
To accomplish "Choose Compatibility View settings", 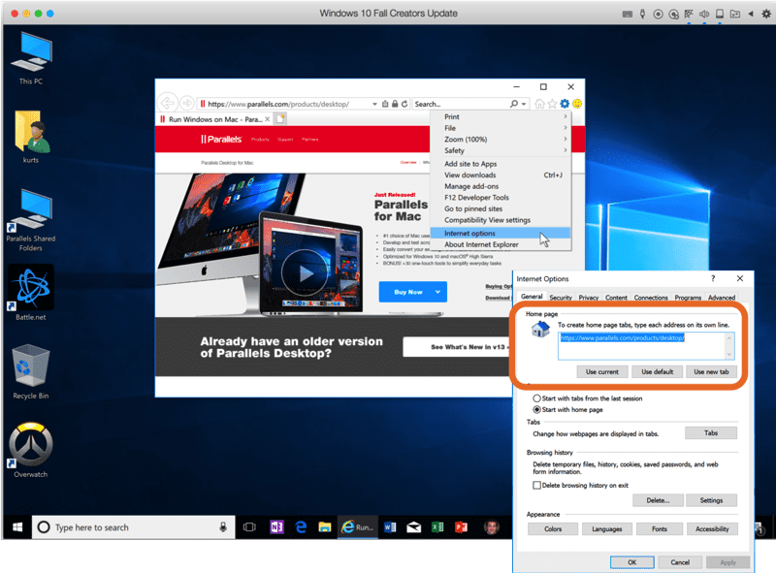I will coord(501,220).
